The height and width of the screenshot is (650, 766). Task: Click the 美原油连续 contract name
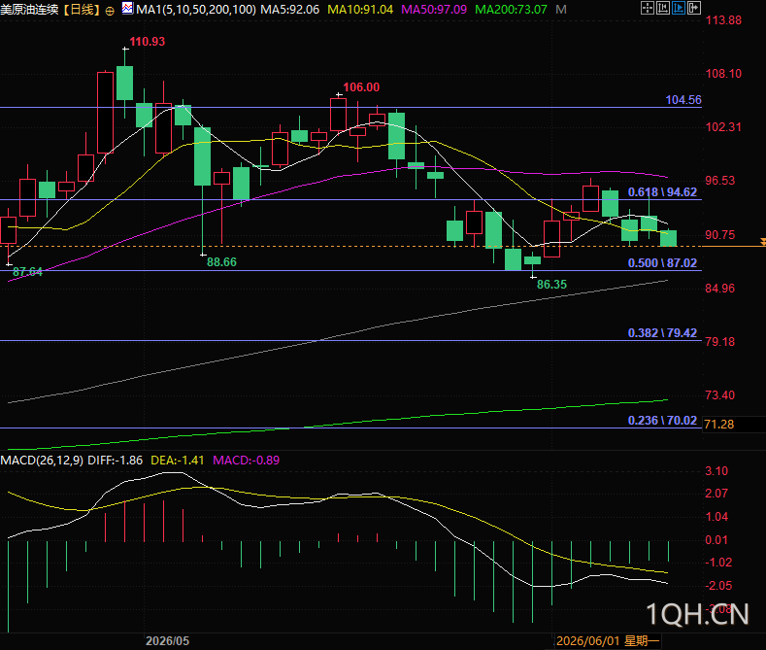coord(30,10)
